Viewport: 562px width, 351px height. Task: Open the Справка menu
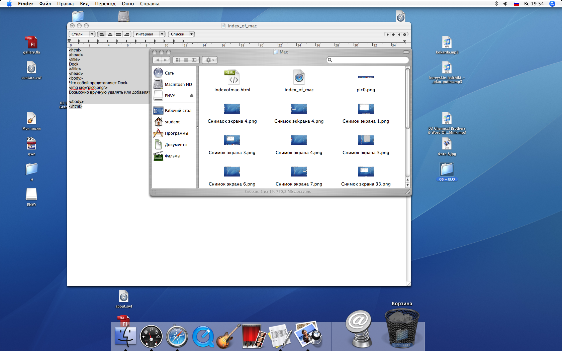150,4
